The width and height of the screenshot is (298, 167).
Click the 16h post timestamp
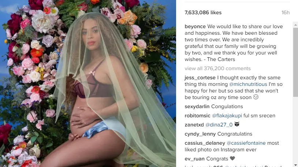(x=286, y=13)
